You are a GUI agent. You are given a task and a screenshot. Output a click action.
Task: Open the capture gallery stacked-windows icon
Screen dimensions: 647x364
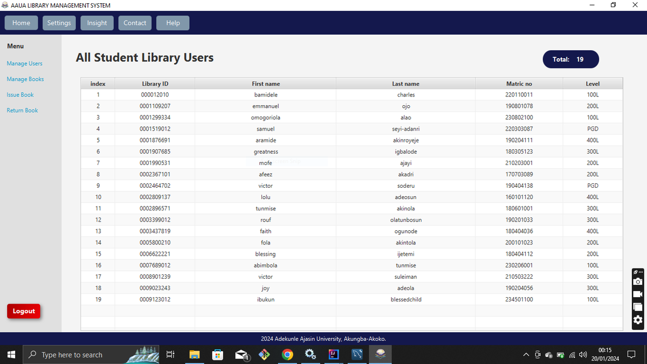[x=638, y=307]
